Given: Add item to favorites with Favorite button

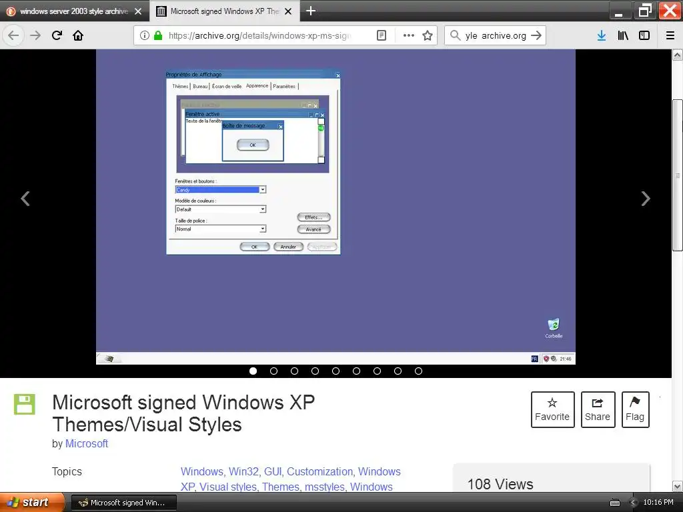Looking at the screenshot, I should tap(552, 409).
